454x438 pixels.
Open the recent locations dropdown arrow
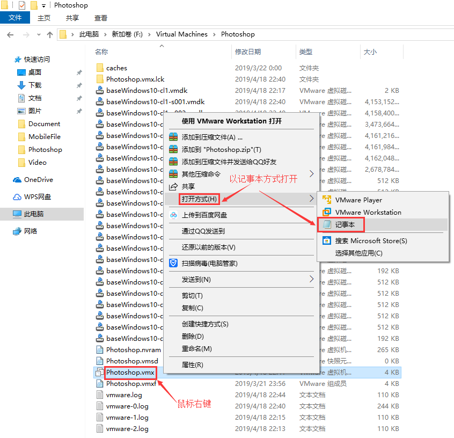(x=39, y=35)
